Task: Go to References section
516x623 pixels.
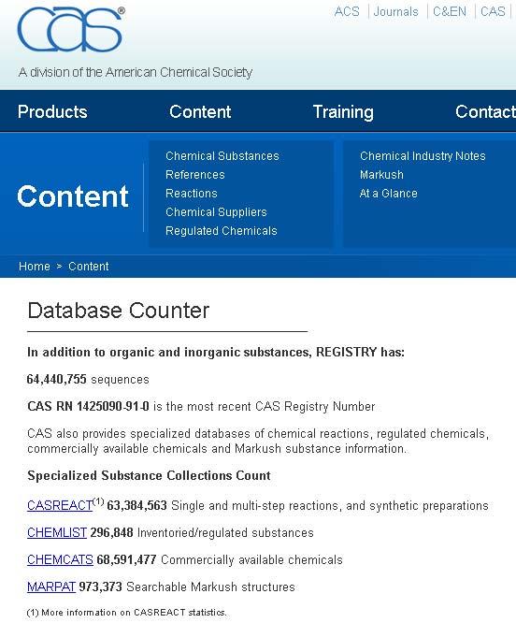Action: 194,174
